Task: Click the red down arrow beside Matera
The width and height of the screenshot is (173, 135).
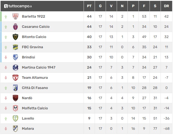Action: (x=6, y=129)
